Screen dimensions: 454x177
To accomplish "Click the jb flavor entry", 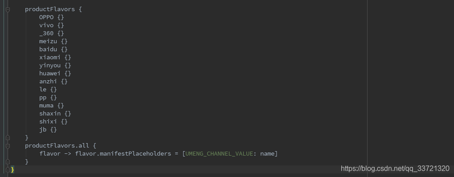I will click(x=48, y=129).
